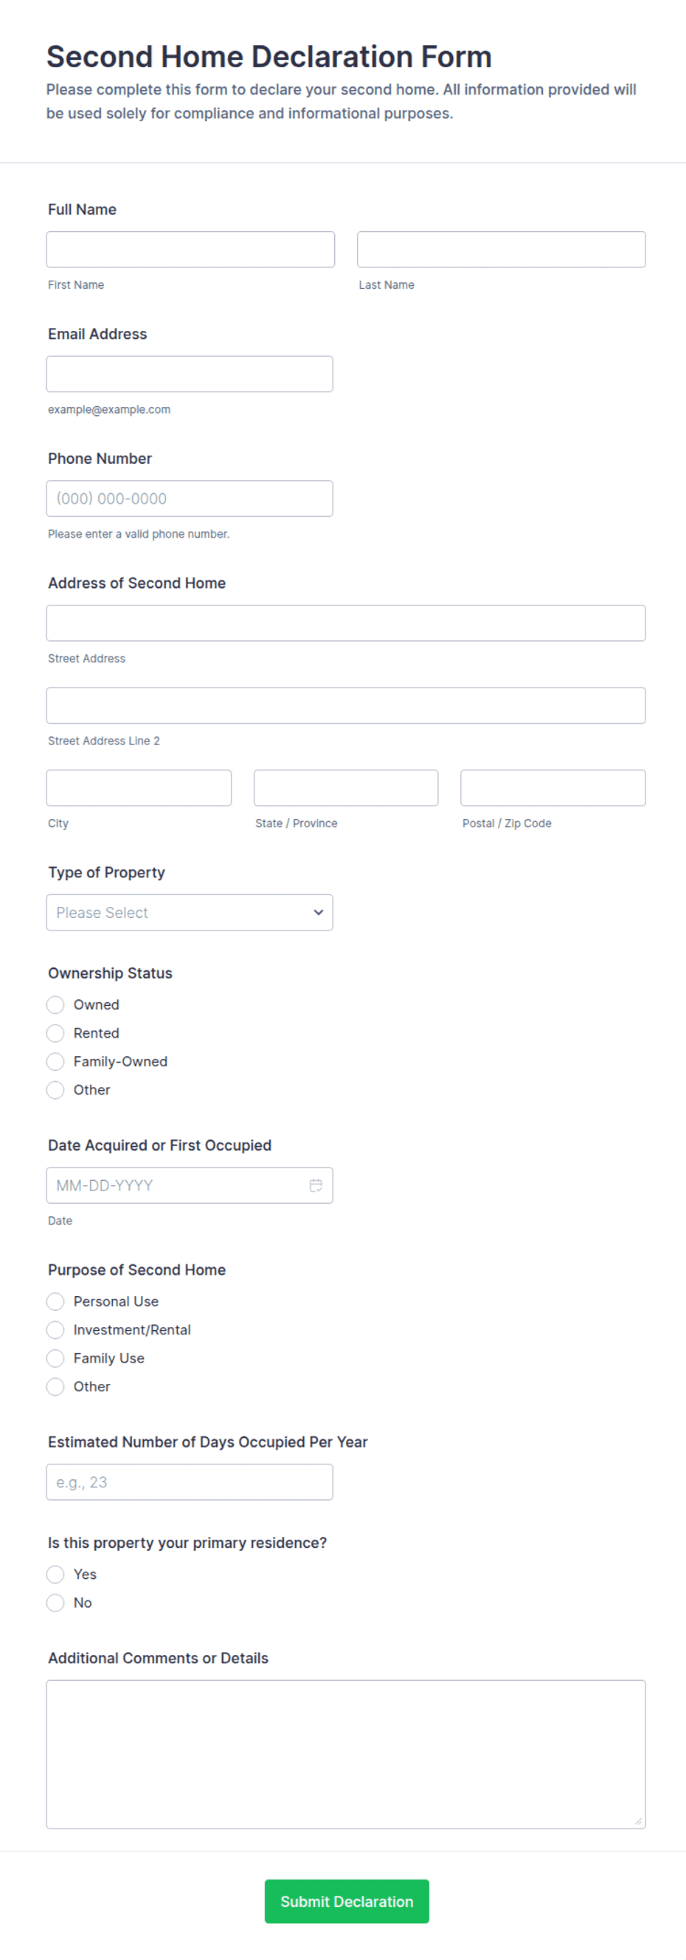Click into the Email Address field
This screenshot has width=686, height=1960.
coord(189,374)
